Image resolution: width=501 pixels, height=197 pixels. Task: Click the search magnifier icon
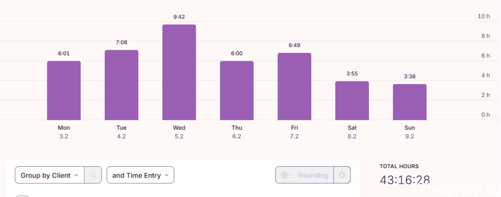pyautogui.click(x=93, y=175)
